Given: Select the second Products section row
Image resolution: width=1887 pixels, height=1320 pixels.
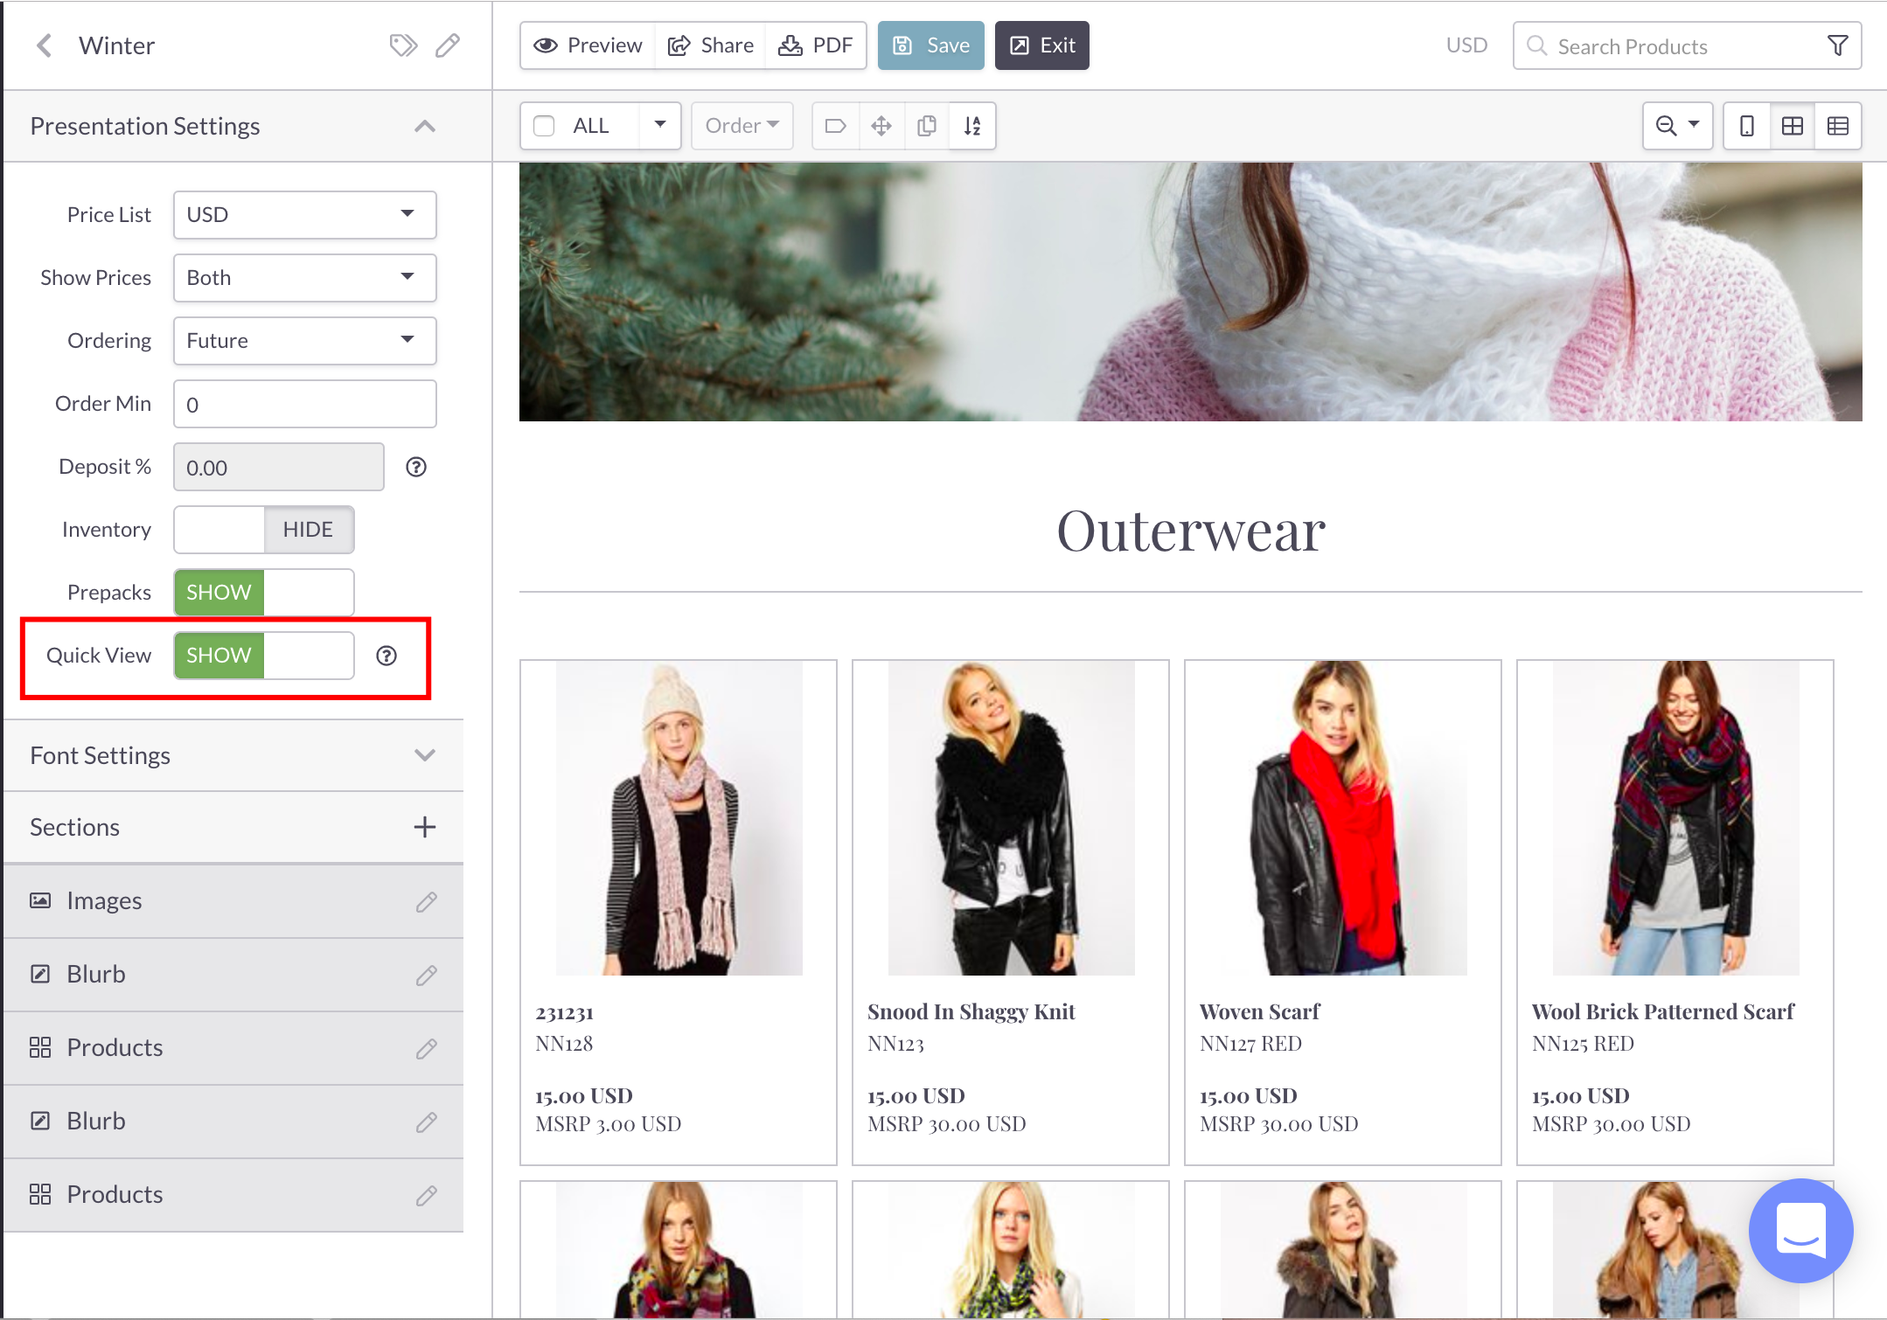Looking at the screenshot, I should [x=233, y=1195].
